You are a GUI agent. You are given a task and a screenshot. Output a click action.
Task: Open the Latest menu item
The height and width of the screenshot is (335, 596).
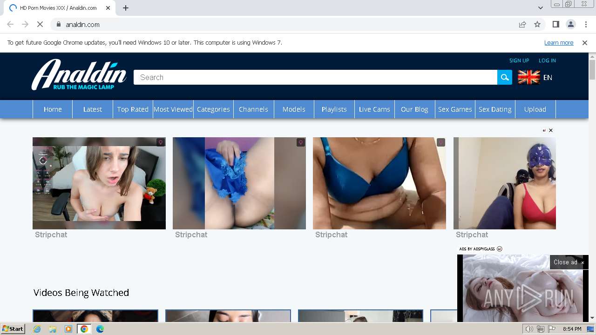(93, 109)
